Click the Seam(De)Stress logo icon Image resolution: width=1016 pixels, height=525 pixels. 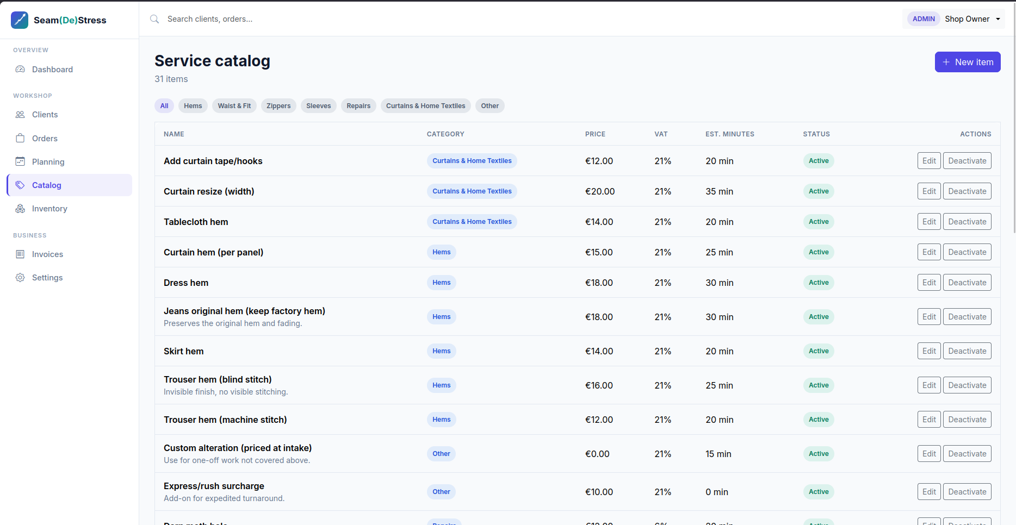point(20,20)
